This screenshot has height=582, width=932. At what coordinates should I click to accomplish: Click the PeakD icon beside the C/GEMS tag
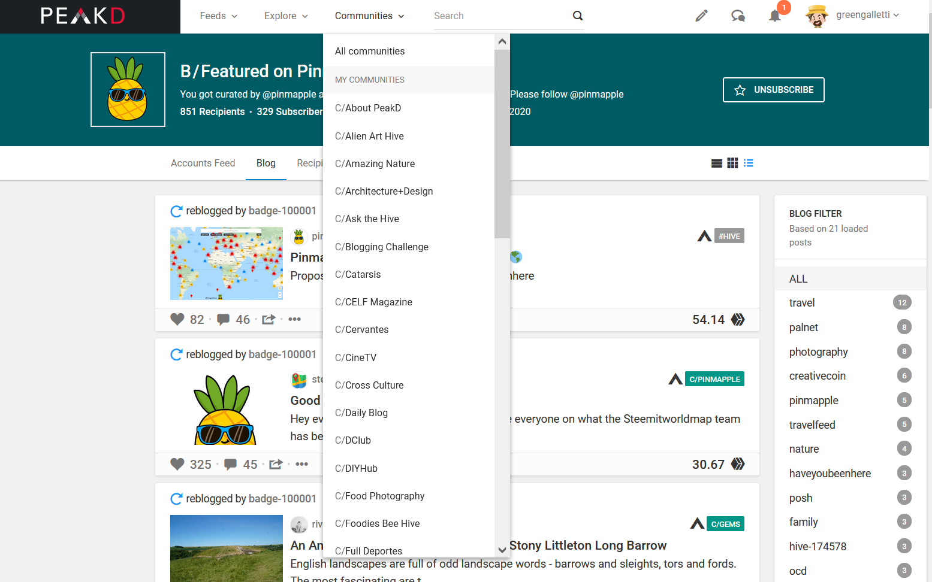click(697, 524)
